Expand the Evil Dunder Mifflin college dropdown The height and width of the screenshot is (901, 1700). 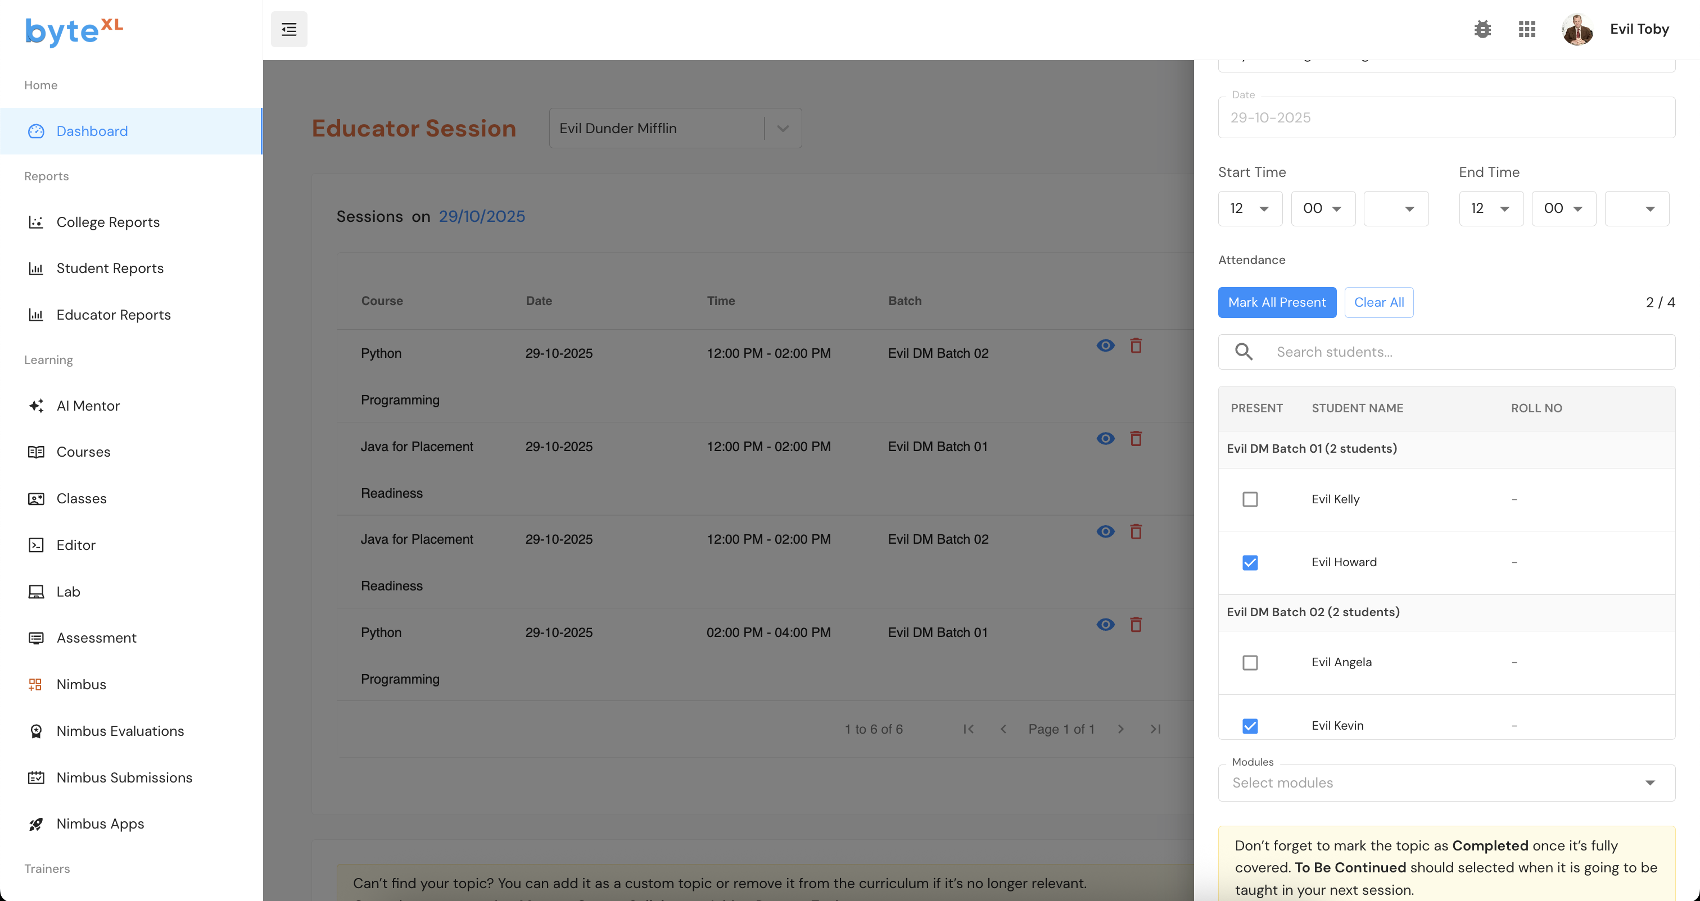pyautogui.click(x=783, y=129)
